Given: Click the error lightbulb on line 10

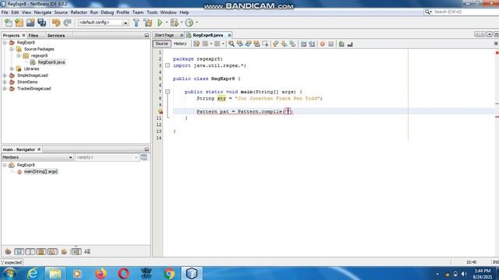Looking at the screenshot, I should [x=161, y=111].
